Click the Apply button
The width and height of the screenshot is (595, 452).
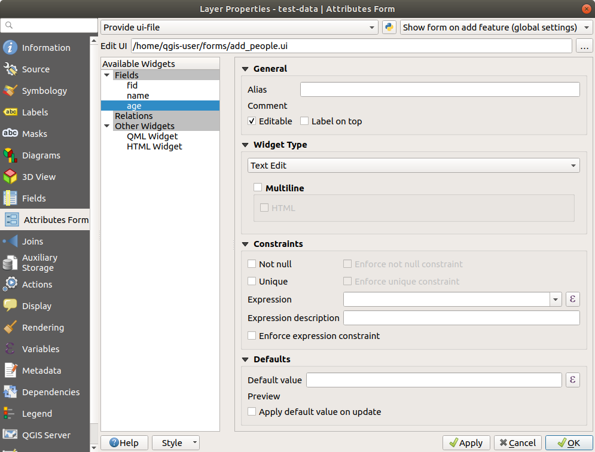(466, 443)
